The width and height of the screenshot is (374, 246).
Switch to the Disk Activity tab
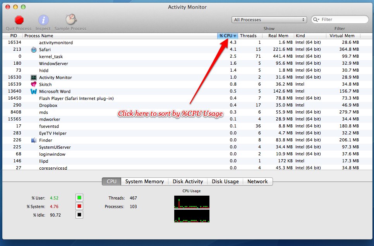pos(188,181)
